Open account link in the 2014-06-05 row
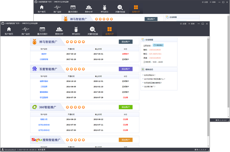Image resolution: width=230 pixels, height=152 pixels. click(44, 86)
